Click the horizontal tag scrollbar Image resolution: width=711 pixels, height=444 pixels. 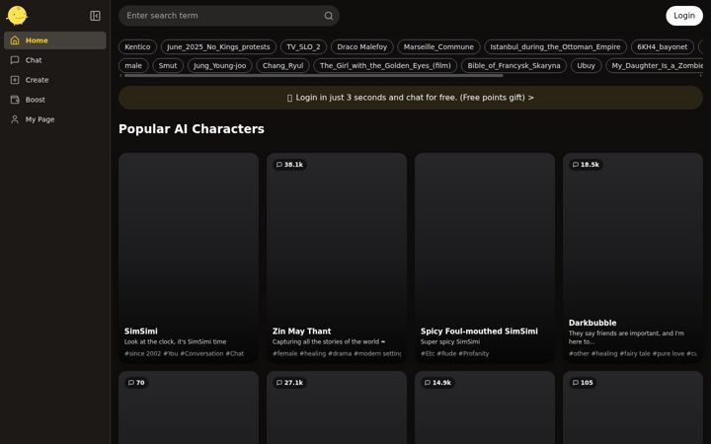click(x=313, y=76)
